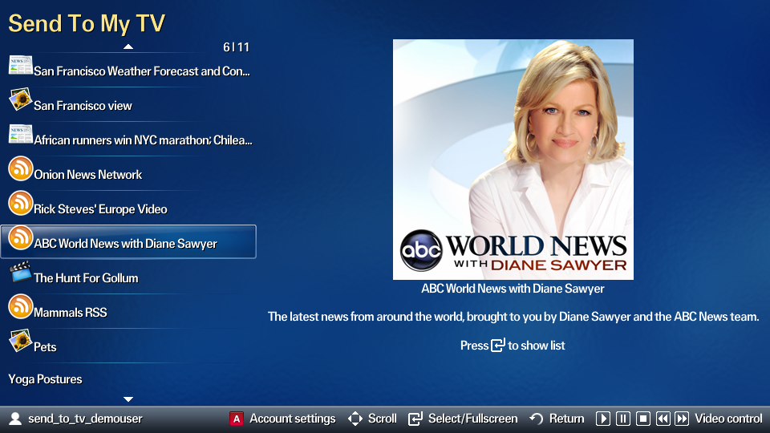
Task: Select Onion News Network feed
Action: tap(128, 173)
